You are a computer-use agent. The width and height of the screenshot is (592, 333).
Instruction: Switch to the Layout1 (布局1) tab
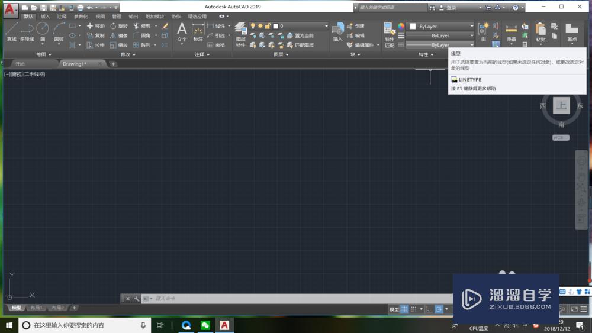tap(36, 308)
